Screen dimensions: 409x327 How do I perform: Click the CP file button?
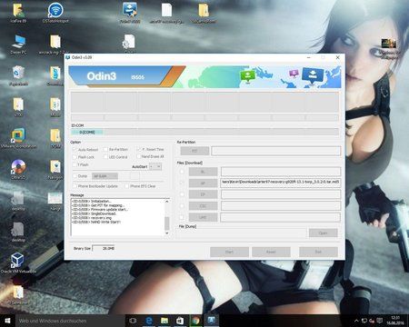click(203, 194)
